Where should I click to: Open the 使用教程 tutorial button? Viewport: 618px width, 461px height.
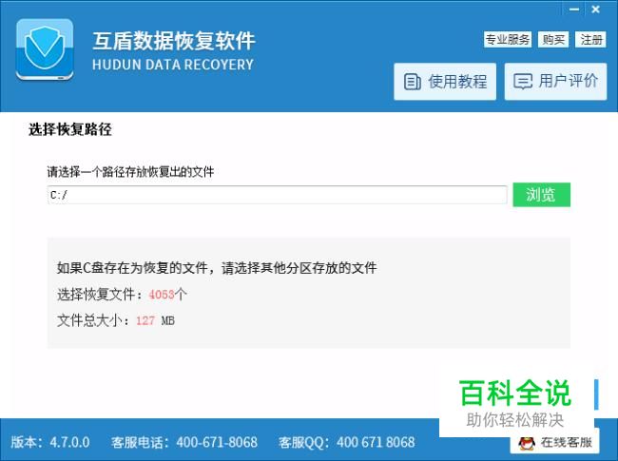(445, 82)
